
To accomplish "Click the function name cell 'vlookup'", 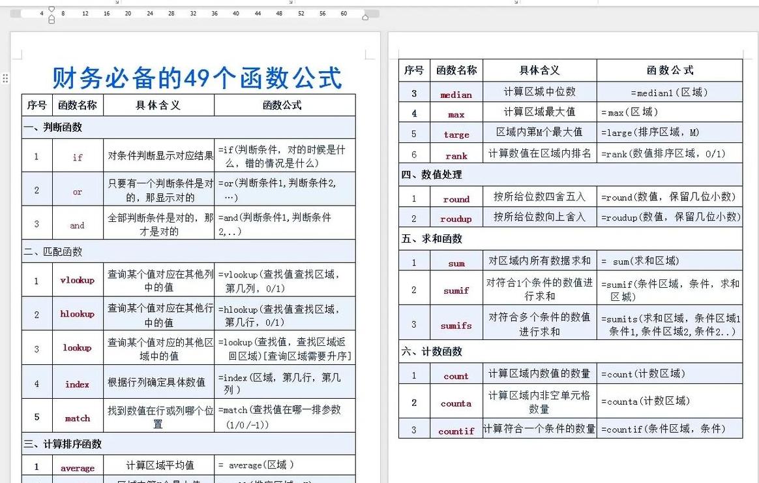I will (78, 280).
